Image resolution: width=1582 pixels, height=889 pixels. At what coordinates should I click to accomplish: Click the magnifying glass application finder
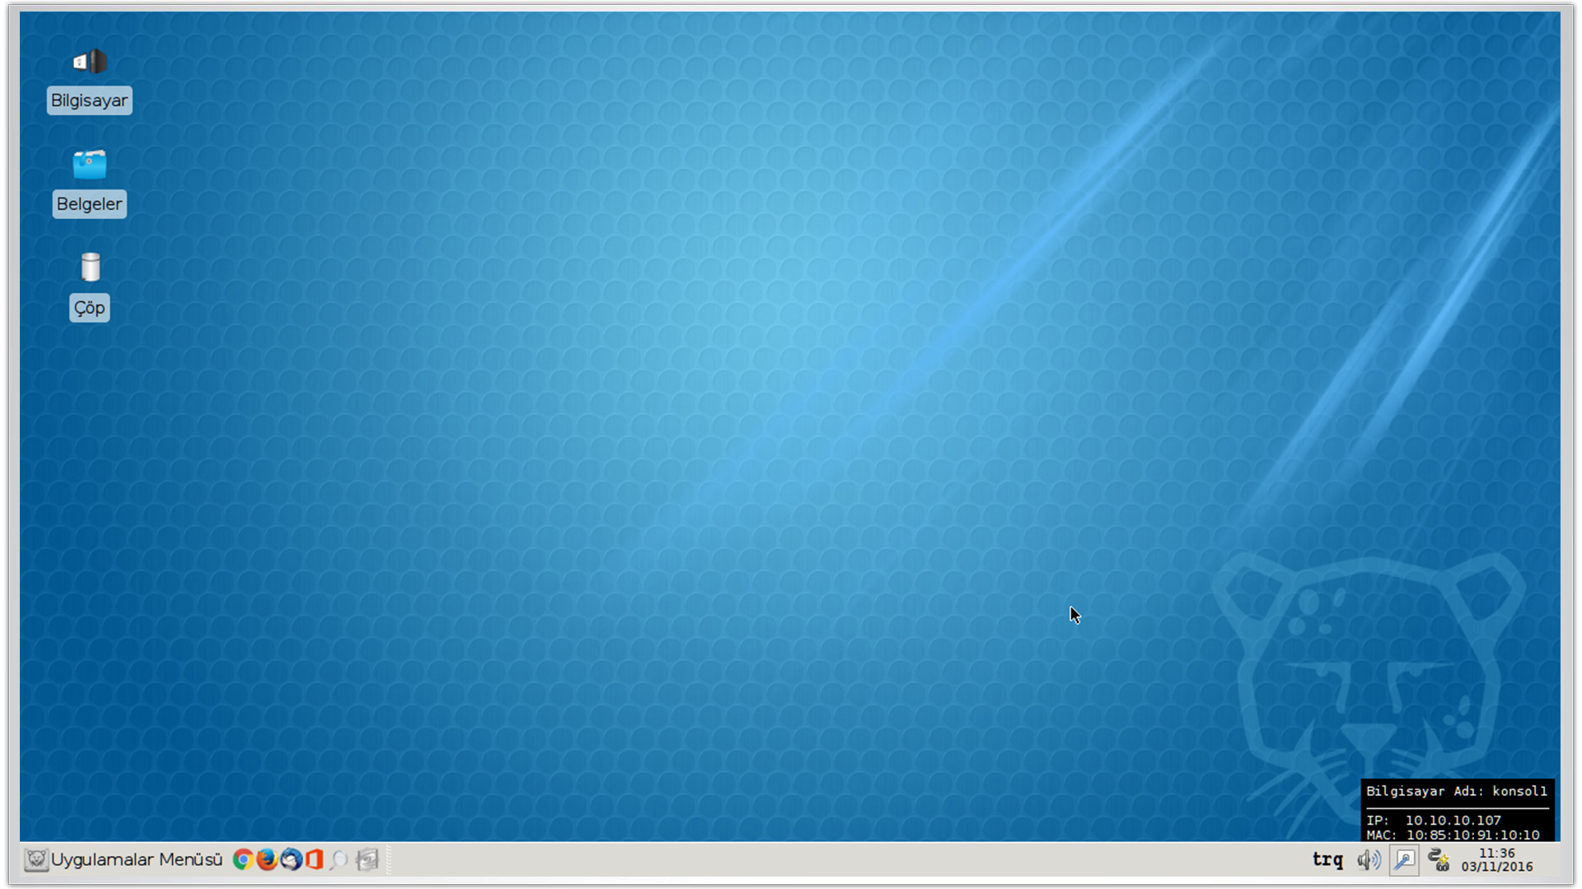[x=339, y=860]
